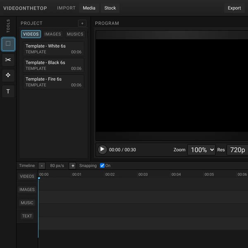Viewport: 248px width, 248px height.
Task: Add new project item with plus icon
Action: point(82,24)
